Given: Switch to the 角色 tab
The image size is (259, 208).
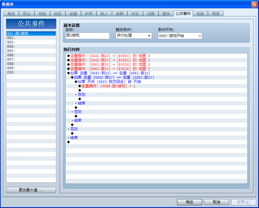Looking at the screenshot, I should click(x=11, y=14).
